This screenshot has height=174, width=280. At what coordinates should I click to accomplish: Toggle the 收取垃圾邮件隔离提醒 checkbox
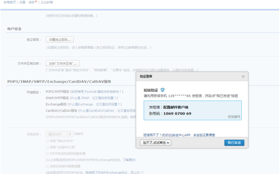coord(47,166)
